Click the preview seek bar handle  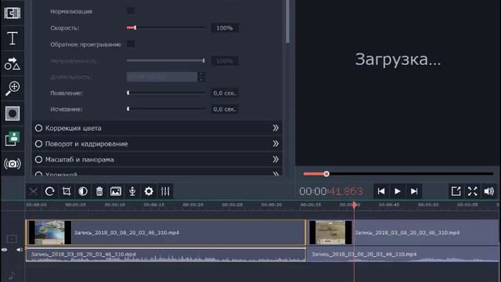coord(326,174)
